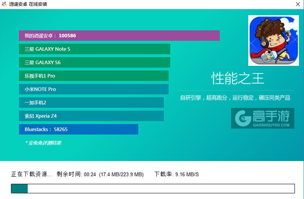Click the 剩余时间 00:24 readout
304x199 pixels.
pyautogui.click(x=76, y=174)
